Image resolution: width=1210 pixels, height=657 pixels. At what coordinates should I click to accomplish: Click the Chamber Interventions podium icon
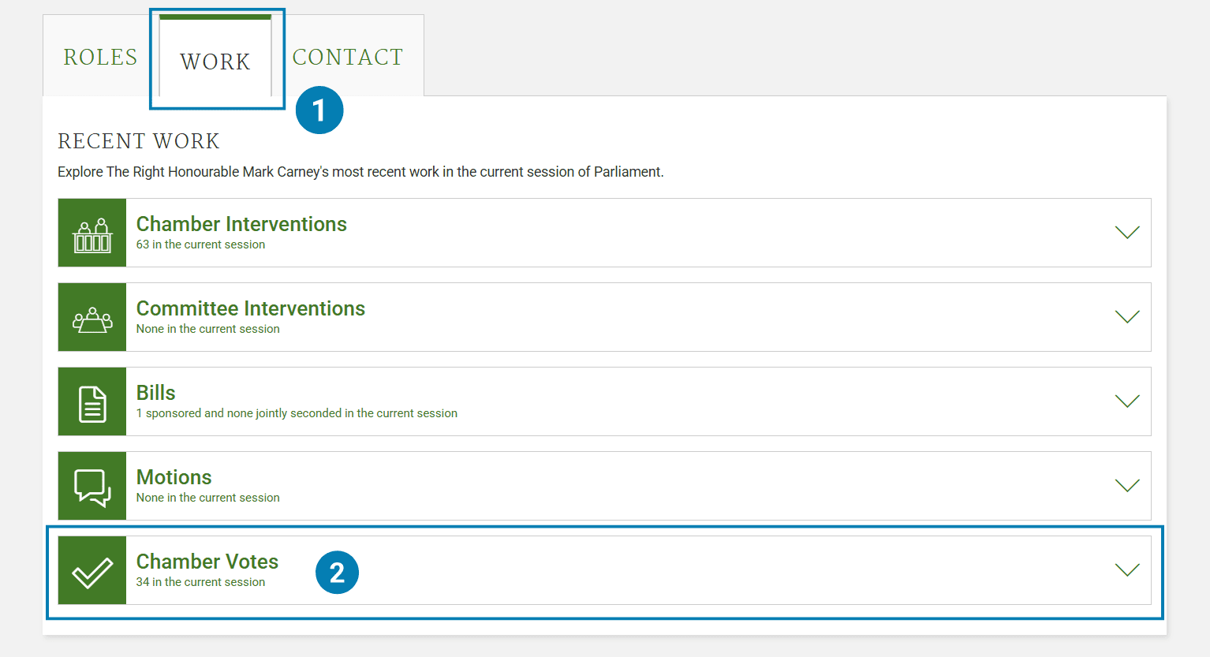92,233
